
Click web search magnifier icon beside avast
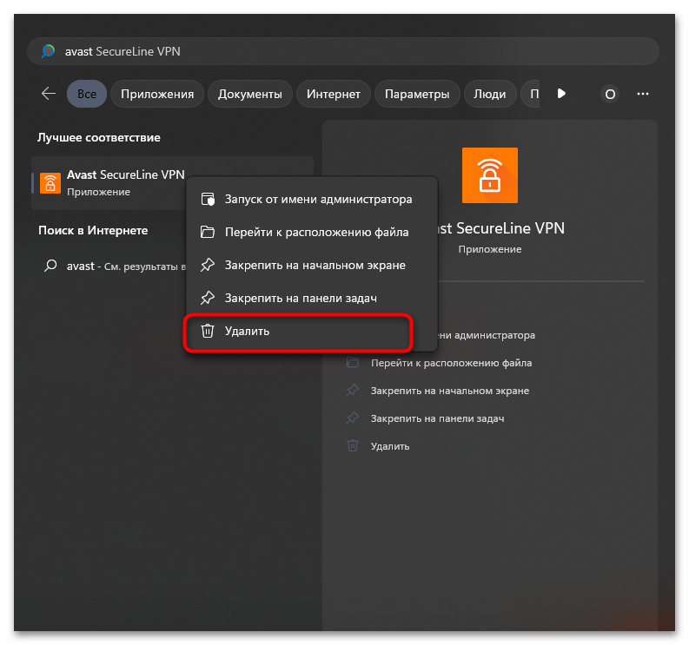tap(50, 266)
